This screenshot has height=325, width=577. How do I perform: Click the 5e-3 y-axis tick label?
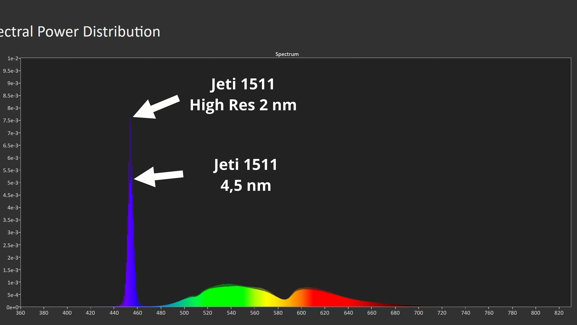tap(13, 183)
